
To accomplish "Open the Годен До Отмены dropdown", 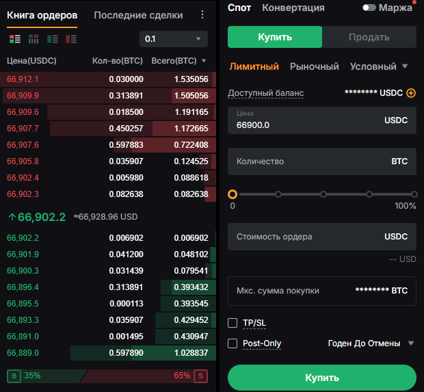I will (371, 343).
